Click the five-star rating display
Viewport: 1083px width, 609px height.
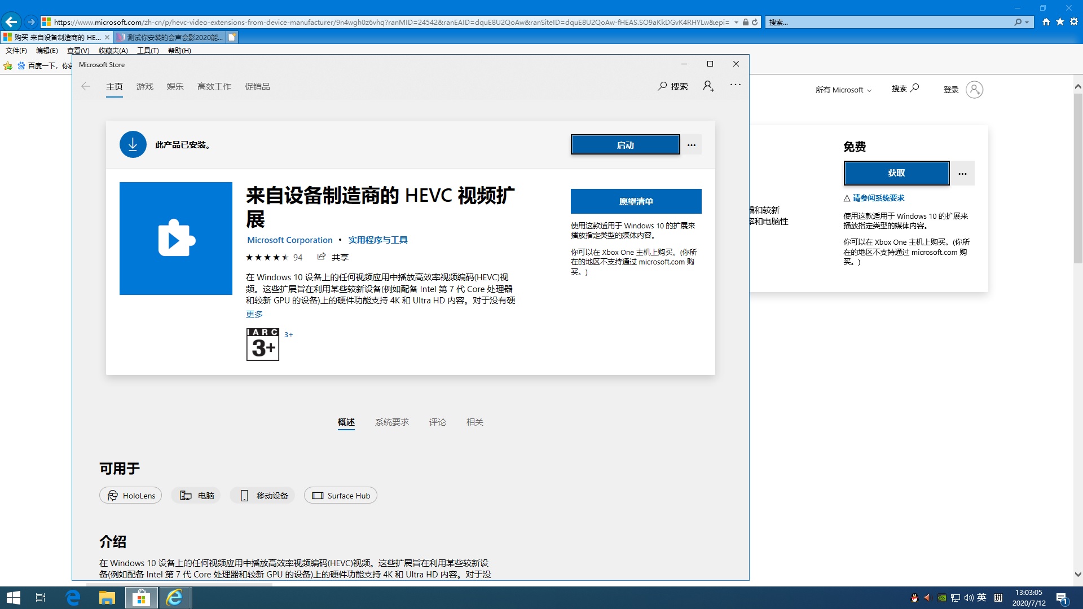tap(267, 257)
